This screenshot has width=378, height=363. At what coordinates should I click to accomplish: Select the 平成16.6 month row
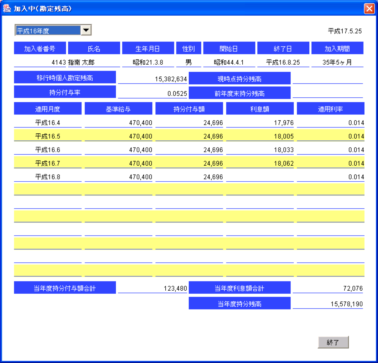point(189,149)
